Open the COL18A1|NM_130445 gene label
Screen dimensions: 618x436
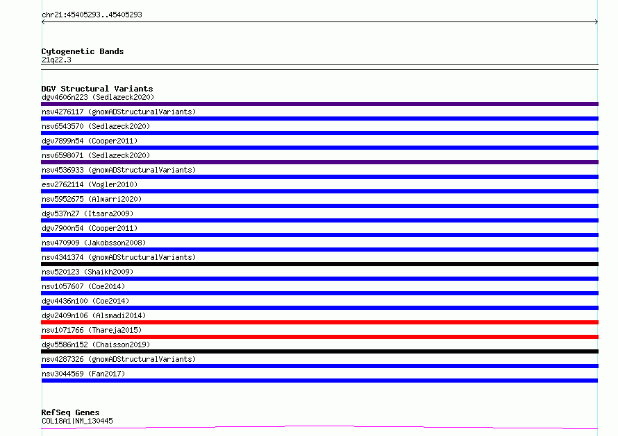point(77,421)
